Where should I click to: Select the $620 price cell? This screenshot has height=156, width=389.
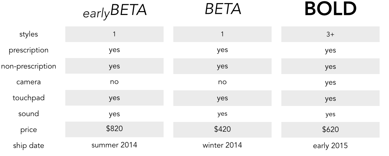pos(330,130)
